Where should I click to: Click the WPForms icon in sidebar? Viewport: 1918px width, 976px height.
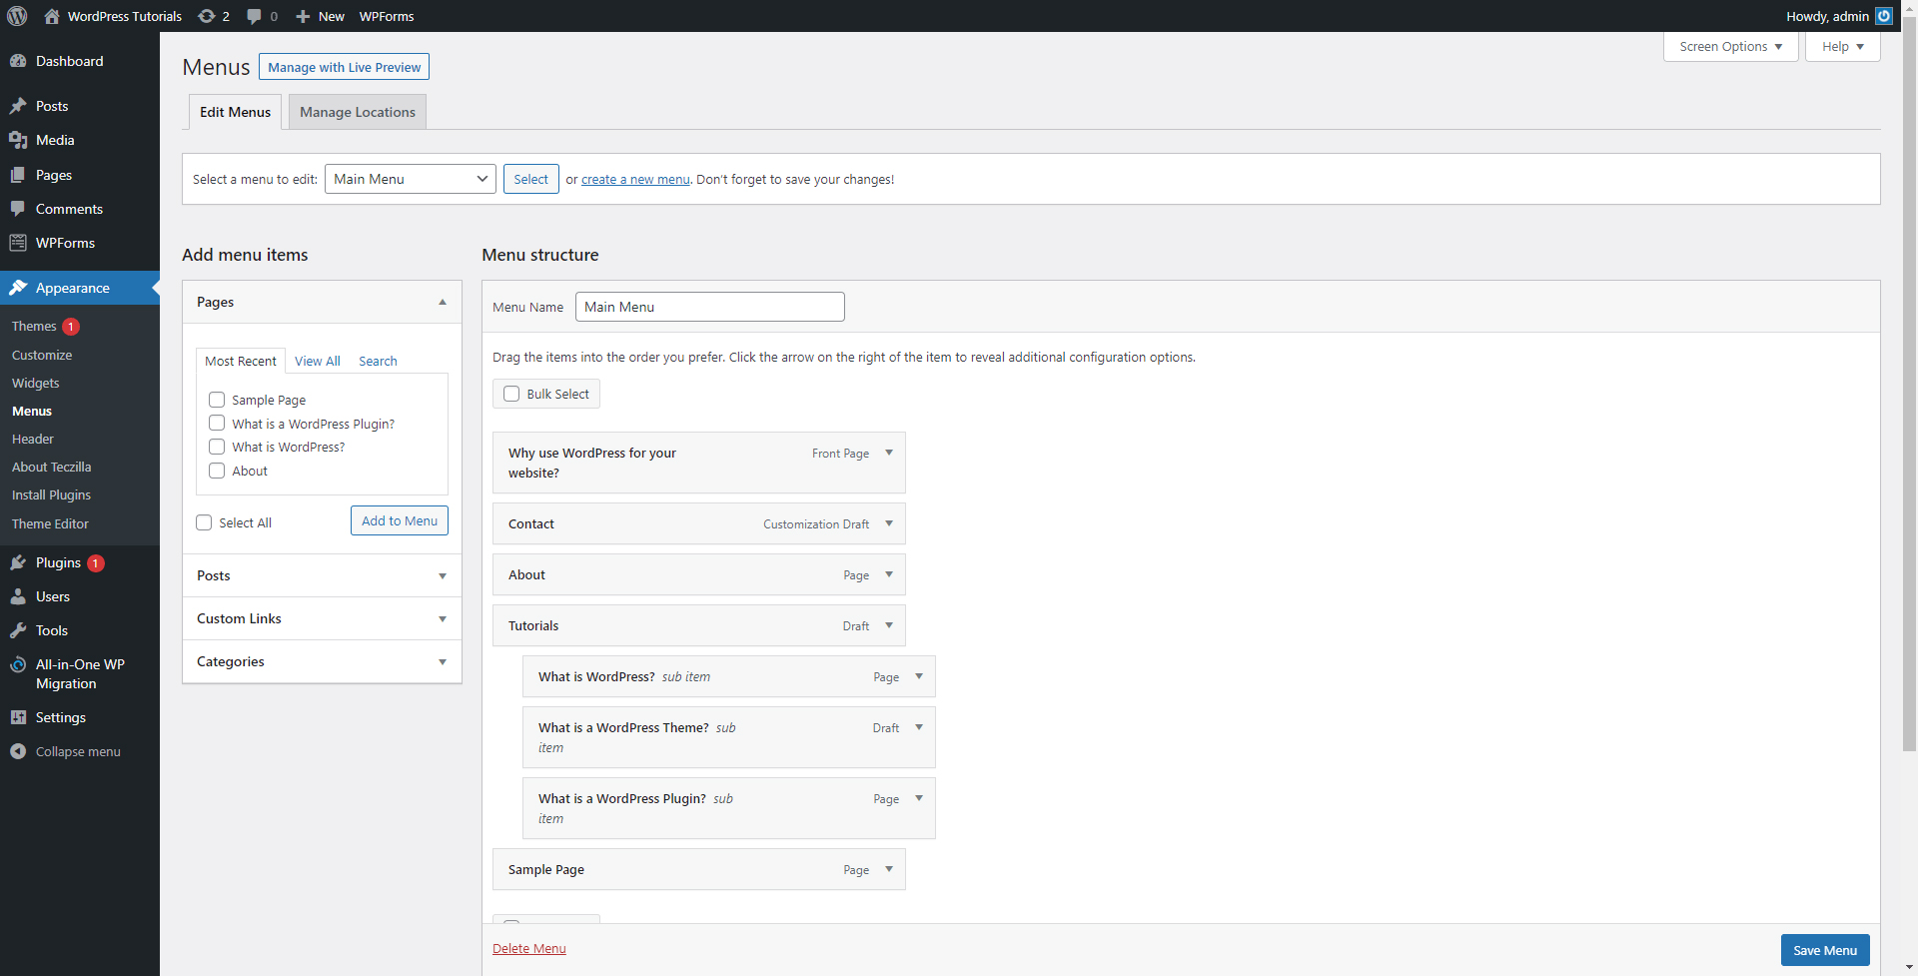pyautogui.click(x=18, y=243)
